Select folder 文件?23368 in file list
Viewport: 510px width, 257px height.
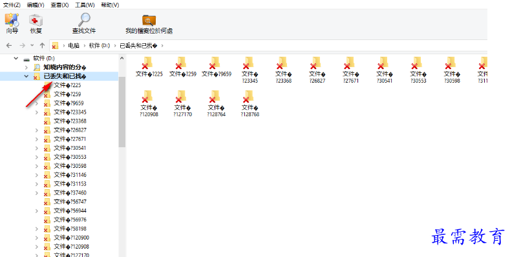[284, 70]
